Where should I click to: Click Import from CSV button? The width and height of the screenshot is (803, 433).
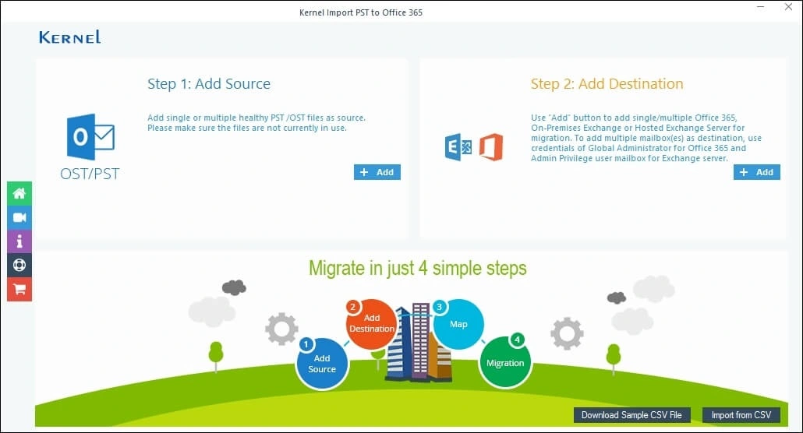tap(741, 415)
